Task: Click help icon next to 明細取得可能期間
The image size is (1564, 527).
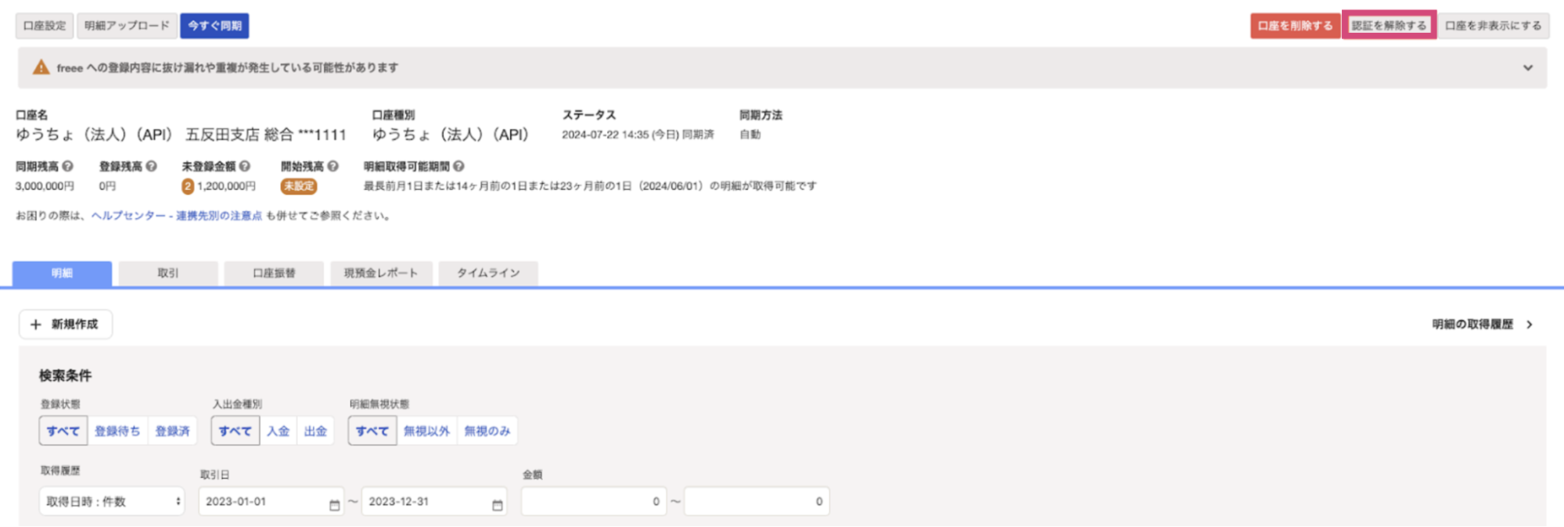Action: click(x=459, y=166)
